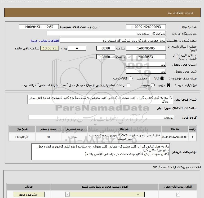Click the نام کالا column header
The image size is (204, 198).
point(124,129)
